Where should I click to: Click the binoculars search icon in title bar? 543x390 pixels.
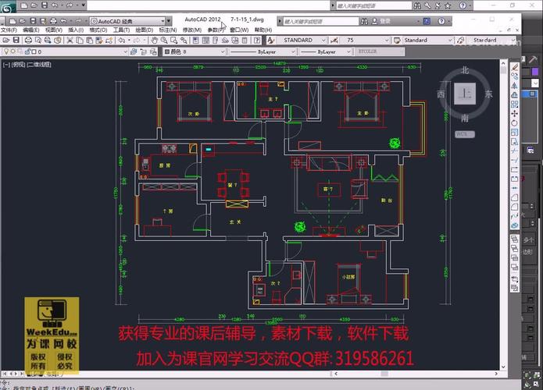[364, 21]
